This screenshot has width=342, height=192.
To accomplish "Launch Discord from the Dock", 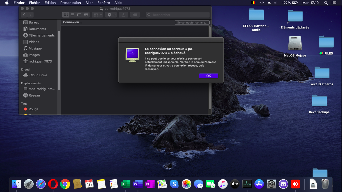I will pos(283,184).
